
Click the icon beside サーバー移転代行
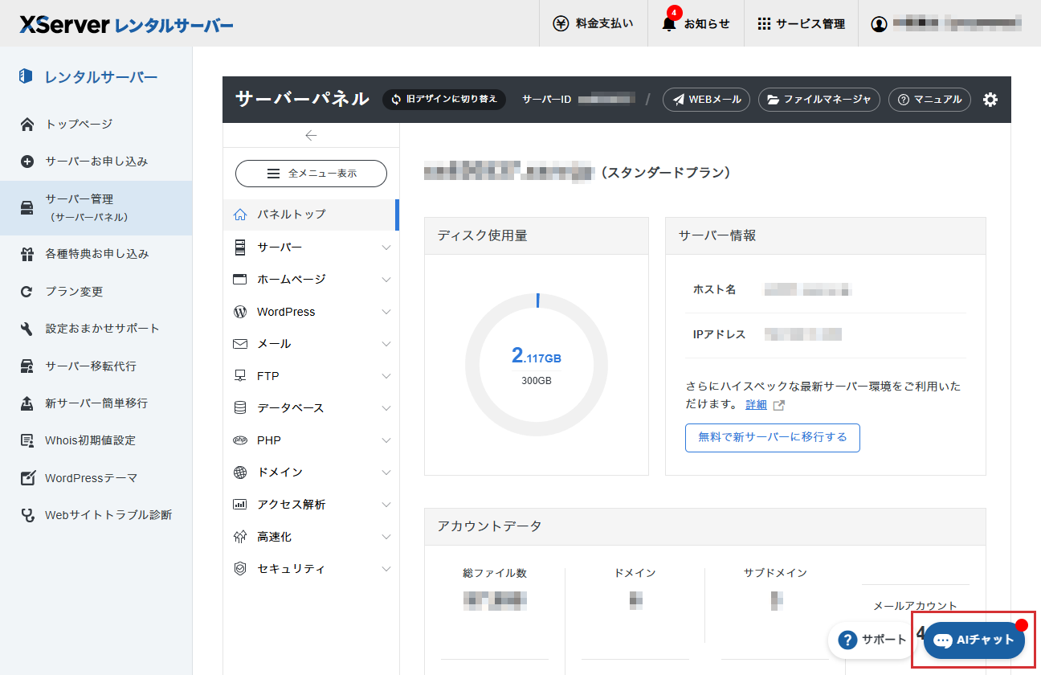click(27, 366)
